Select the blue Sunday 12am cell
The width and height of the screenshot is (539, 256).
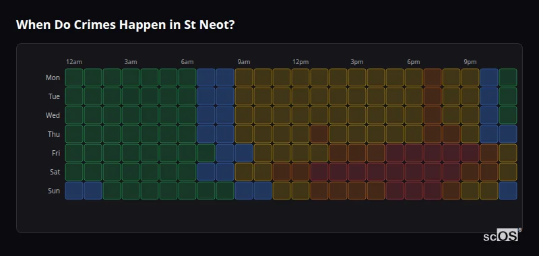(x=74, y=191)
